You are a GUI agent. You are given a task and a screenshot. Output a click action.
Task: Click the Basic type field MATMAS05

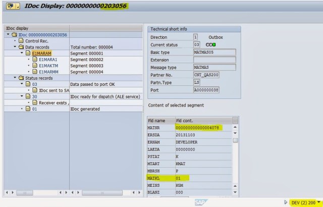tap(214, 53)
